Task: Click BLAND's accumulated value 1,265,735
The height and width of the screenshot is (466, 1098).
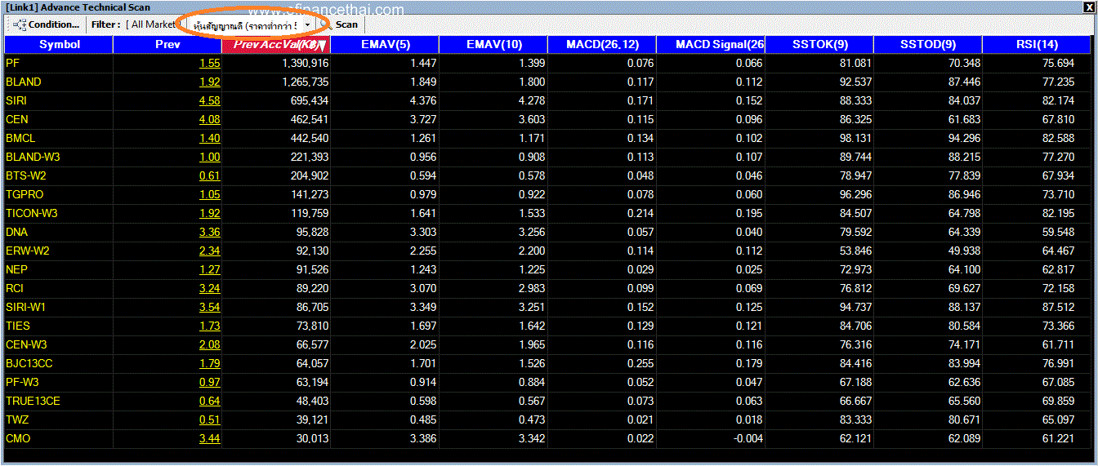Action: coord(305,82)
